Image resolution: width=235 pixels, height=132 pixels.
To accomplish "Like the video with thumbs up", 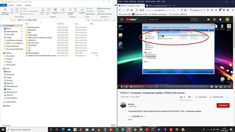I will point(181,97).
